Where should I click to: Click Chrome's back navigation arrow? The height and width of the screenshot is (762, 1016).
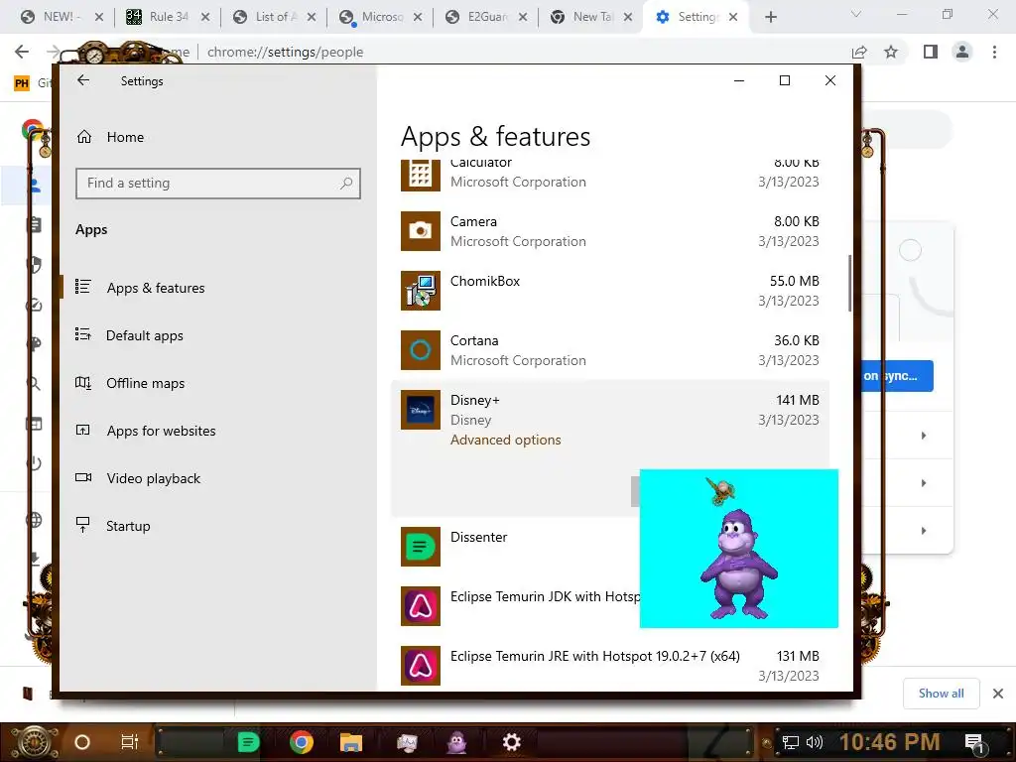(x=22, y=52)
